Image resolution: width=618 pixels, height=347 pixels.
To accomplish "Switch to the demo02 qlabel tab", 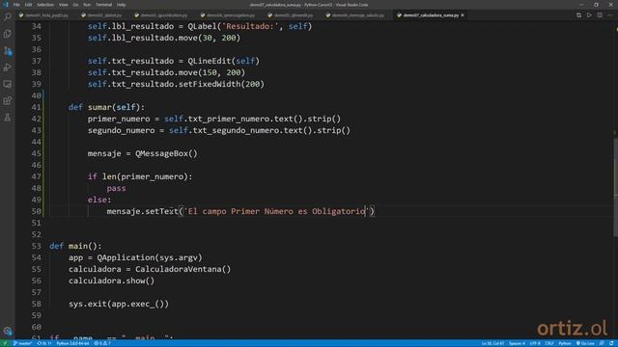I will coord(102,15).
